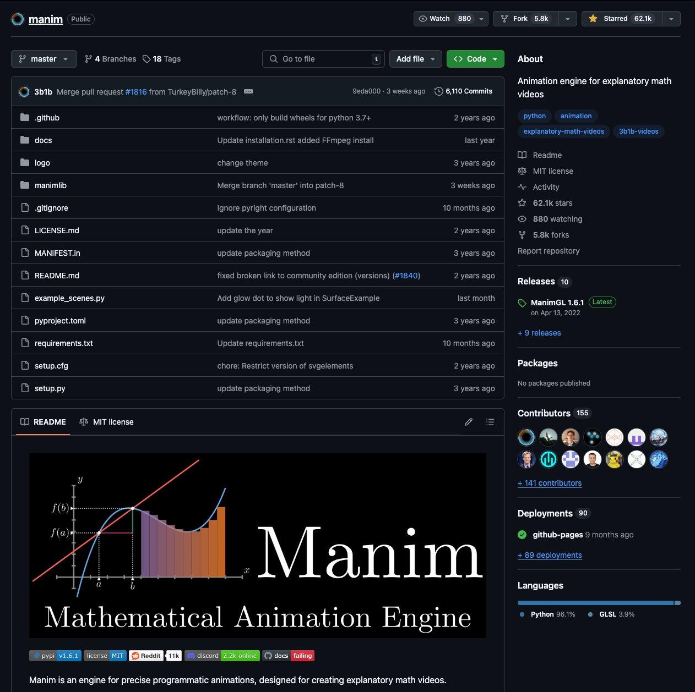The height and width of the screenshot is (692, 695).
Task: Click the GLSL language color dot
Action: 590,614
